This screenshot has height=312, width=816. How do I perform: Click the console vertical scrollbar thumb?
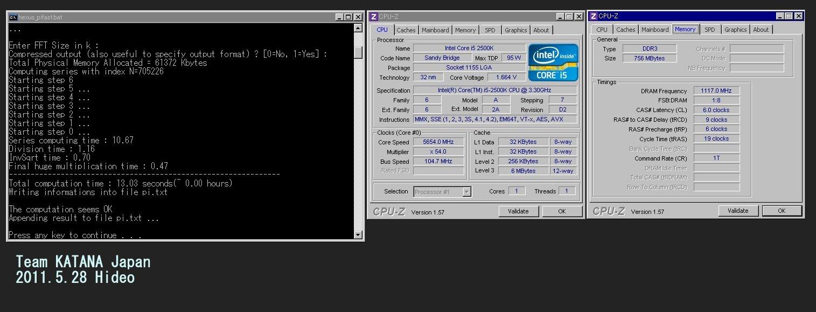click(358, 52)
